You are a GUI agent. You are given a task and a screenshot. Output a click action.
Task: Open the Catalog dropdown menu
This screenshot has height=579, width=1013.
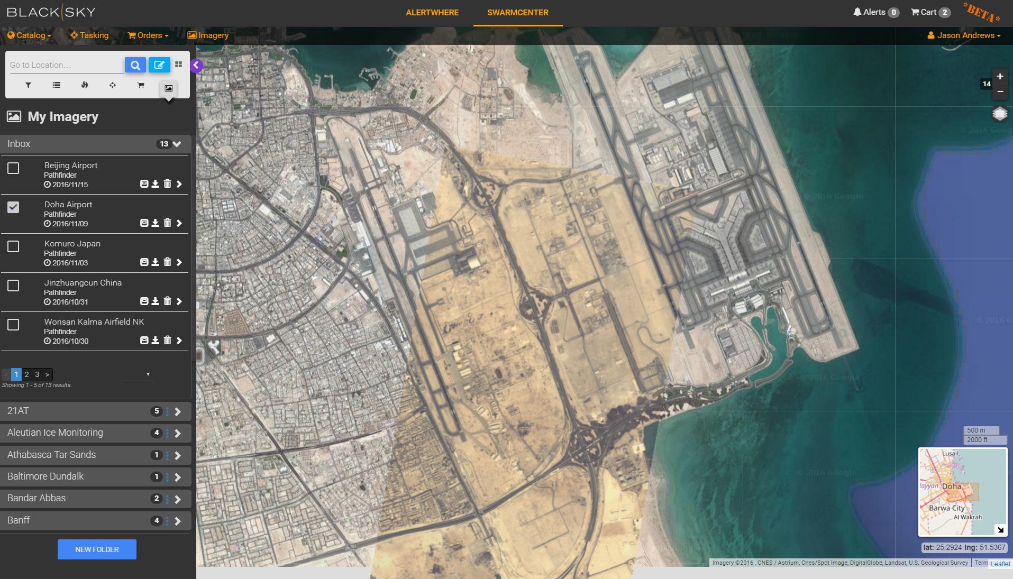[30, 35]
